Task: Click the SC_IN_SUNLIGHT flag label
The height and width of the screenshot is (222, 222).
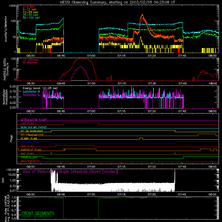Action: 32,131
